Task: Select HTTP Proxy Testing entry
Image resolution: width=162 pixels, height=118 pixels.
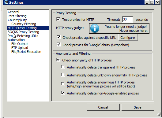Action: 28,28
